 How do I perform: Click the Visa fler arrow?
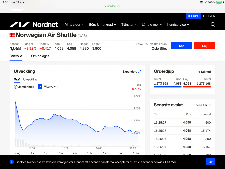[x=209, y=105]
